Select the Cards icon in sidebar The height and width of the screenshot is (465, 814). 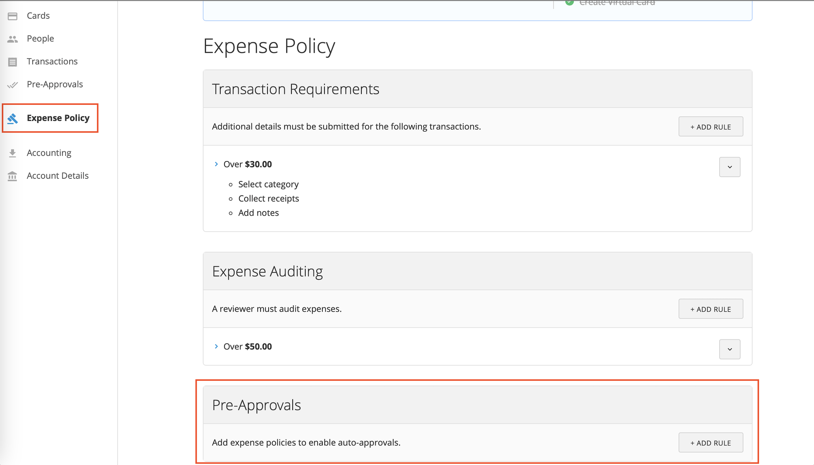tap(13, 16)
